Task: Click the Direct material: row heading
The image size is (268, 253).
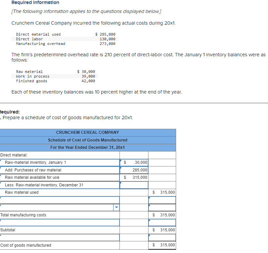Action: coord(14,155)
